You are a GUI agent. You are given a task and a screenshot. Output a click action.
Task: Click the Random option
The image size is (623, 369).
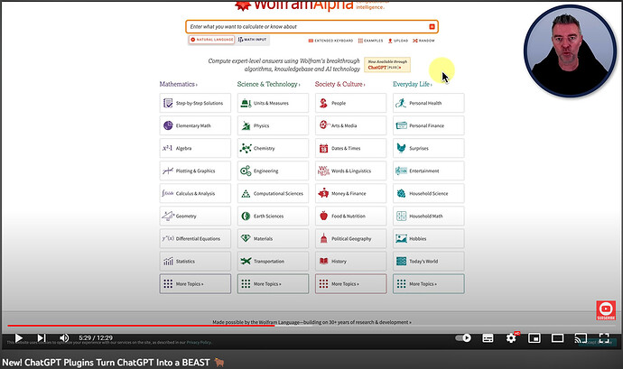(423, 41)
